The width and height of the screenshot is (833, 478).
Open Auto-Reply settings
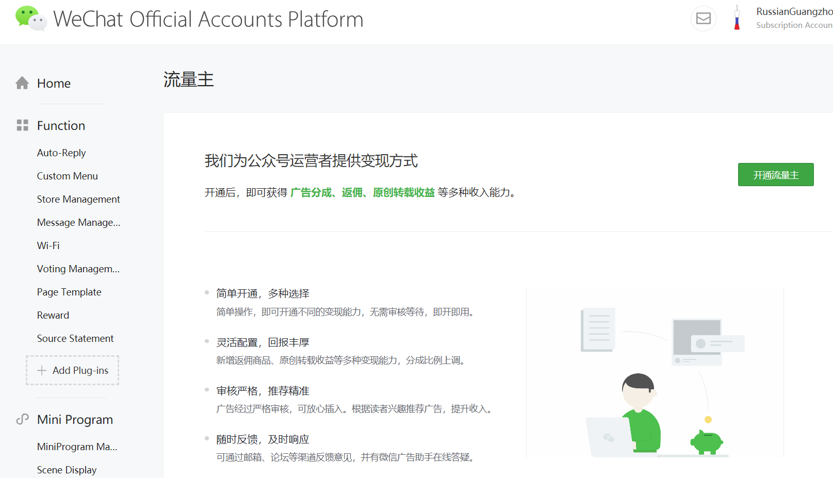pyautogui.click(x=61, y=153)
